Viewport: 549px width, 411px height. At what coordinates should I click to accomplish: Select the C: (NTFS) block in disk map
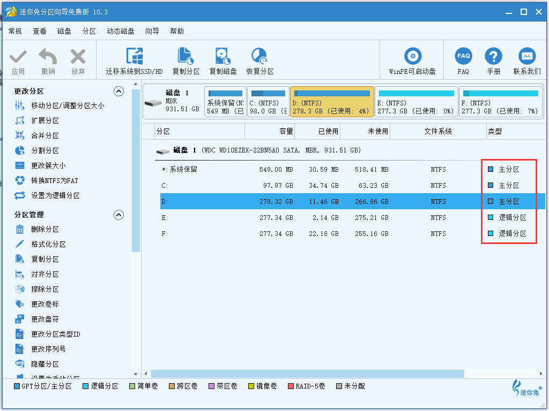click(268, 102)
